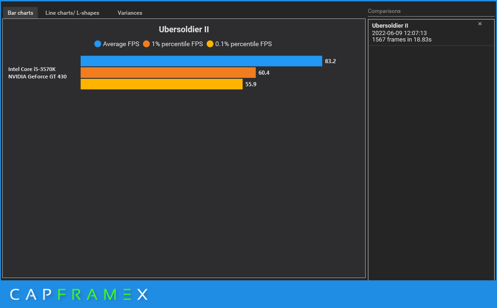This screenshot has width=497, height=308.
Task: Click the CapFrameX logo
Action: coord(79,294)
